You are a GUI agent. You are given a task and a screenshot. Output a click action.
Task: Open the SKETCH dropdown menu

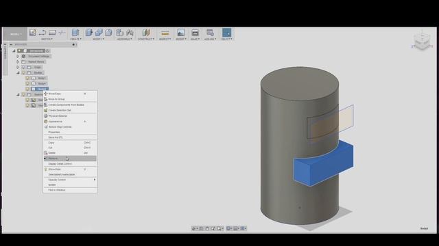click(x=47, y=39)
